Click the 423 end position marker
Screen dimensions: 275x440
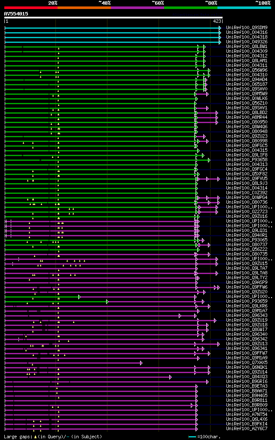point(217,21)
